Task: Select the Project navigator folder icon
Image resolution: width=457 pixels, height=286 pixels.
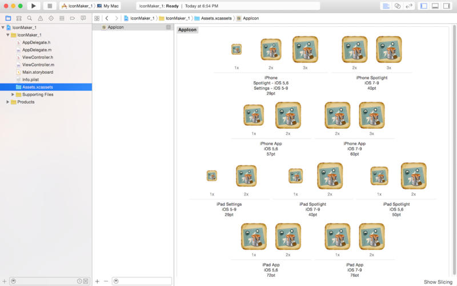Action: click(x=8, y=18)
